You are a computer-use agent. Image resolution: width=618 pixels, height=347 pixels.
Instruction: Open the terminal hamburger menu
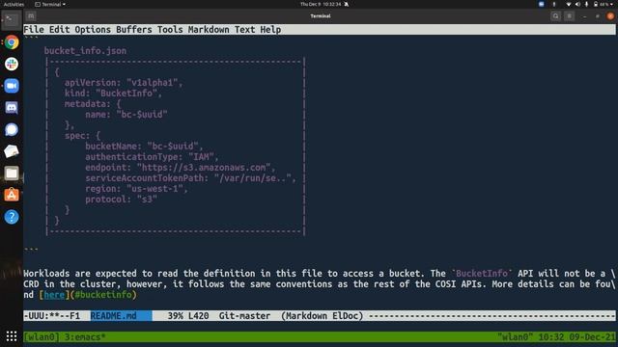569,16
